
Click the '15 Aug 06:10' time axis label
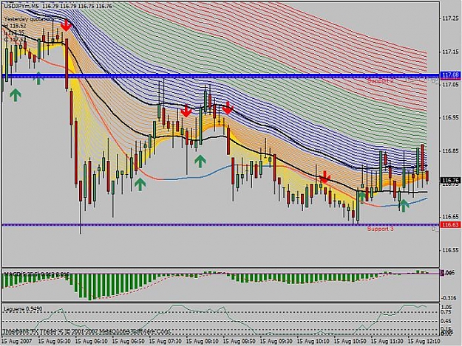pyautogui.click(x=92, y=342)
